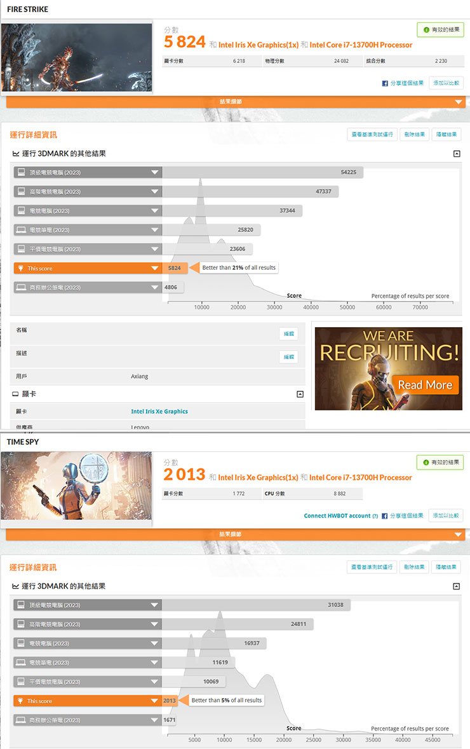Viewport: 470px width, 749px height.
Task: Click the 編輯 button in the 描述 row
Action: click(x=289, y=357)
